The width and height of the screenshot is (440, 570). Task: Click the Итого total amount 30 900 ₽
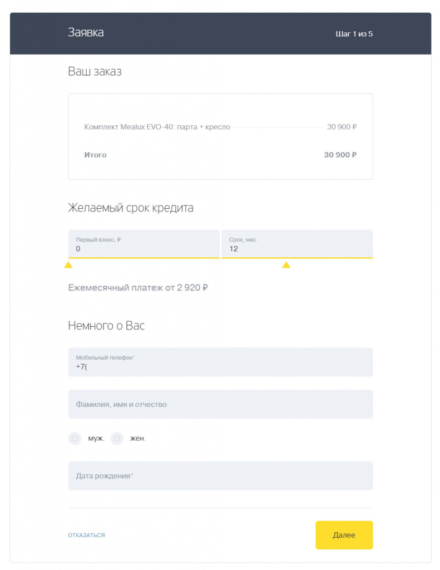(x=340, y=155)
